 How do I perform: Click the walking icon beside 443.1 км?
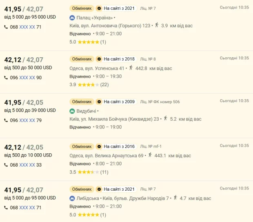point(150,155)
